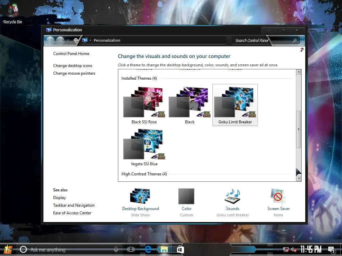The width and height of the screenshot is (342, 256).
Task: Click Goku Limit Breaker sounds status text
Action: pos(232,215)
